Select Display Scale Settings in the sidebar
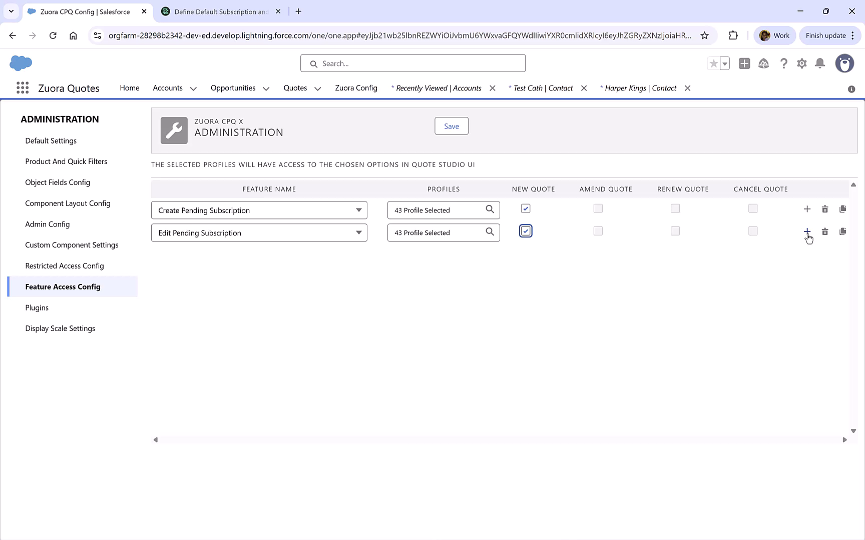Viewport: 865px width, 540px height. (x=60, y=328)
